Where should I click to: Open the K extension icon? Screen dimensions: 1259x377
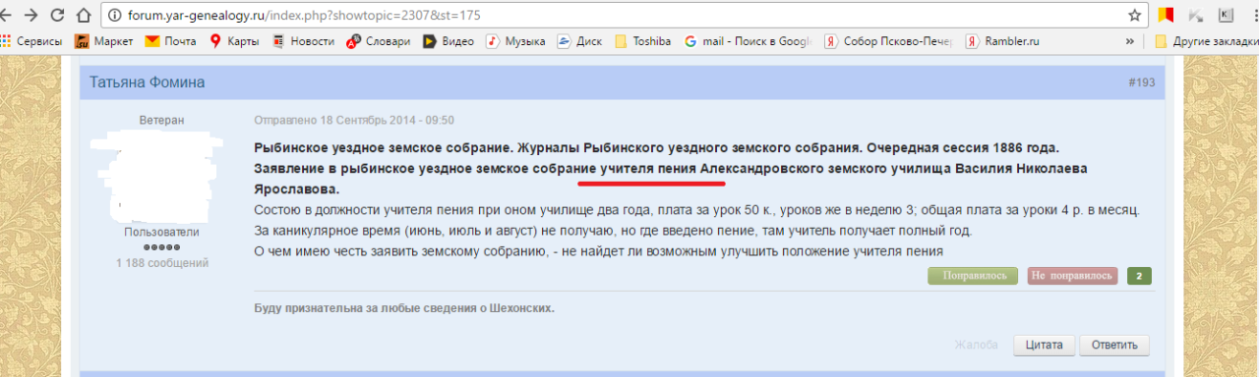[1226, 16]
